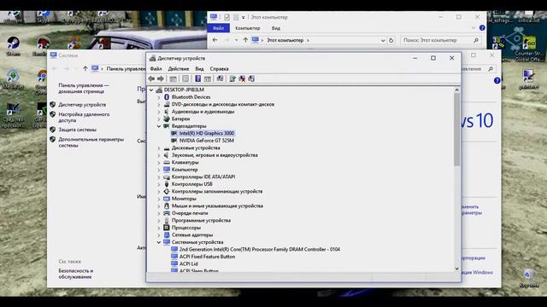Open Действие menu in Device Manager
The width and height of the screenshot is (547, 307).
(x=179, y=69)
